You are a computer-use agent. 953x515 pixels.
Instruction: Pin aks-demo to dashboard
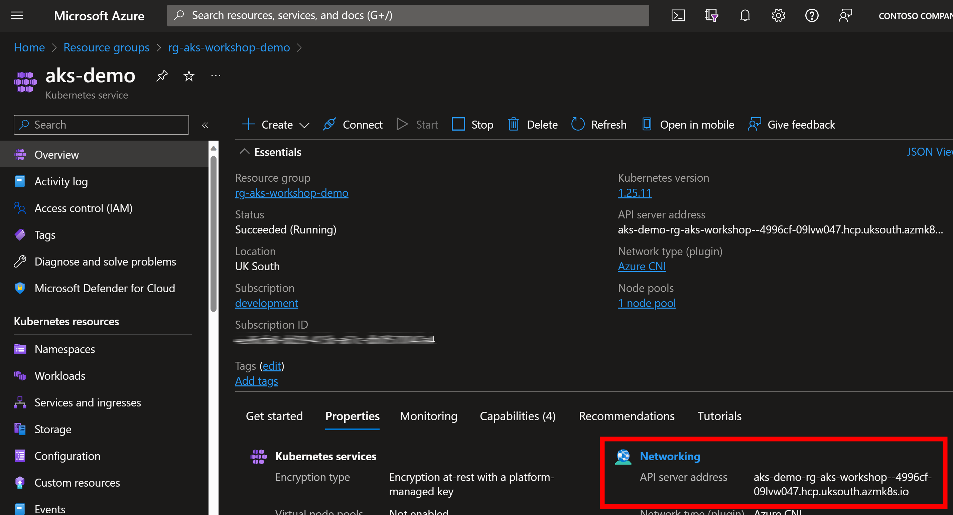click(162, 76)
